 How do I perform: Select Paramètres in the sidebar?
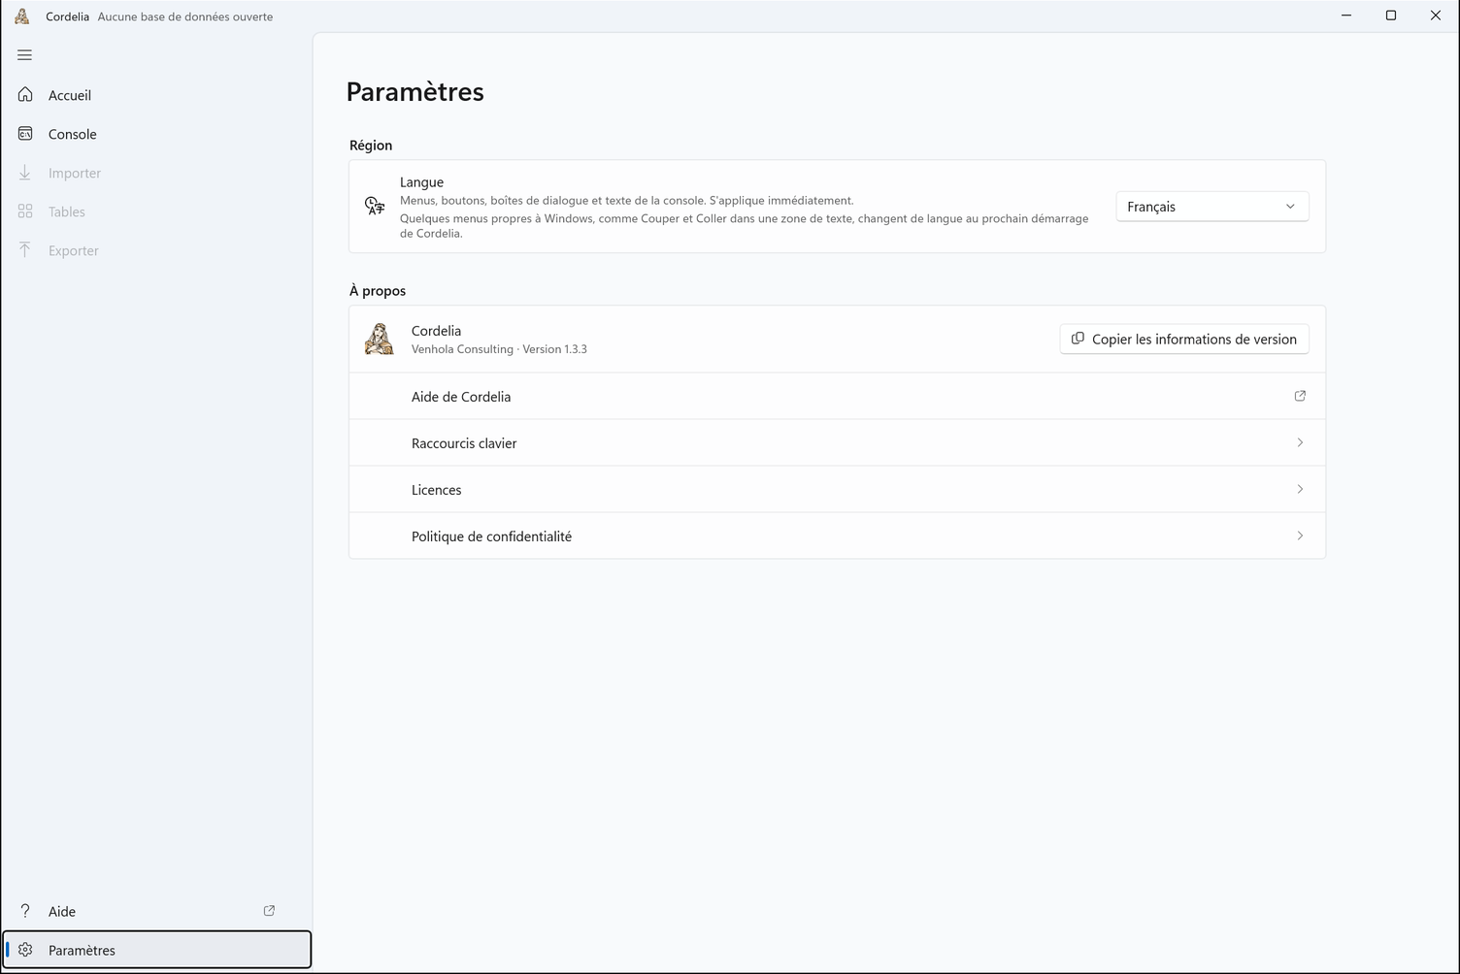(157, 950)
